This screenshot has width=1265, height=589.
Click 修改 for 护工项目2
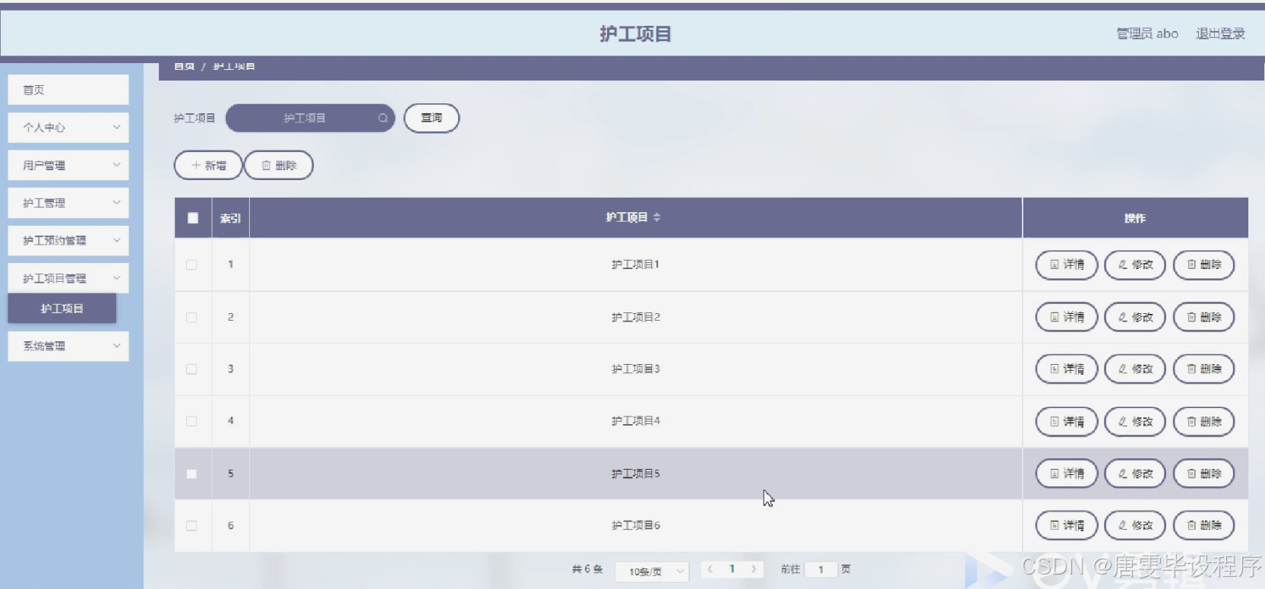pos(1135,317)
